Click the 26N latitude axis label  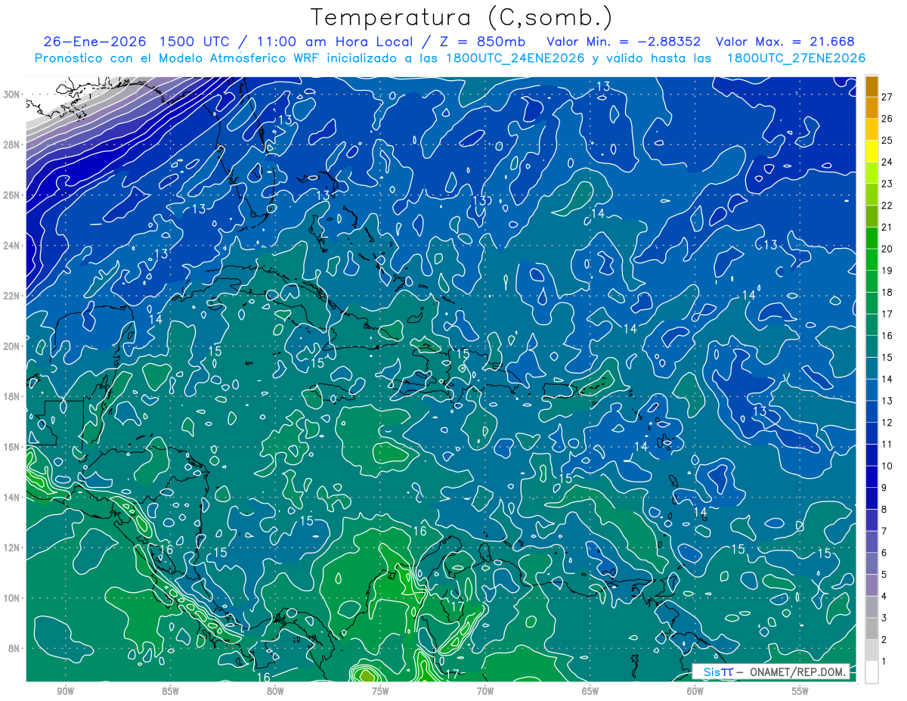click(11, 195)
